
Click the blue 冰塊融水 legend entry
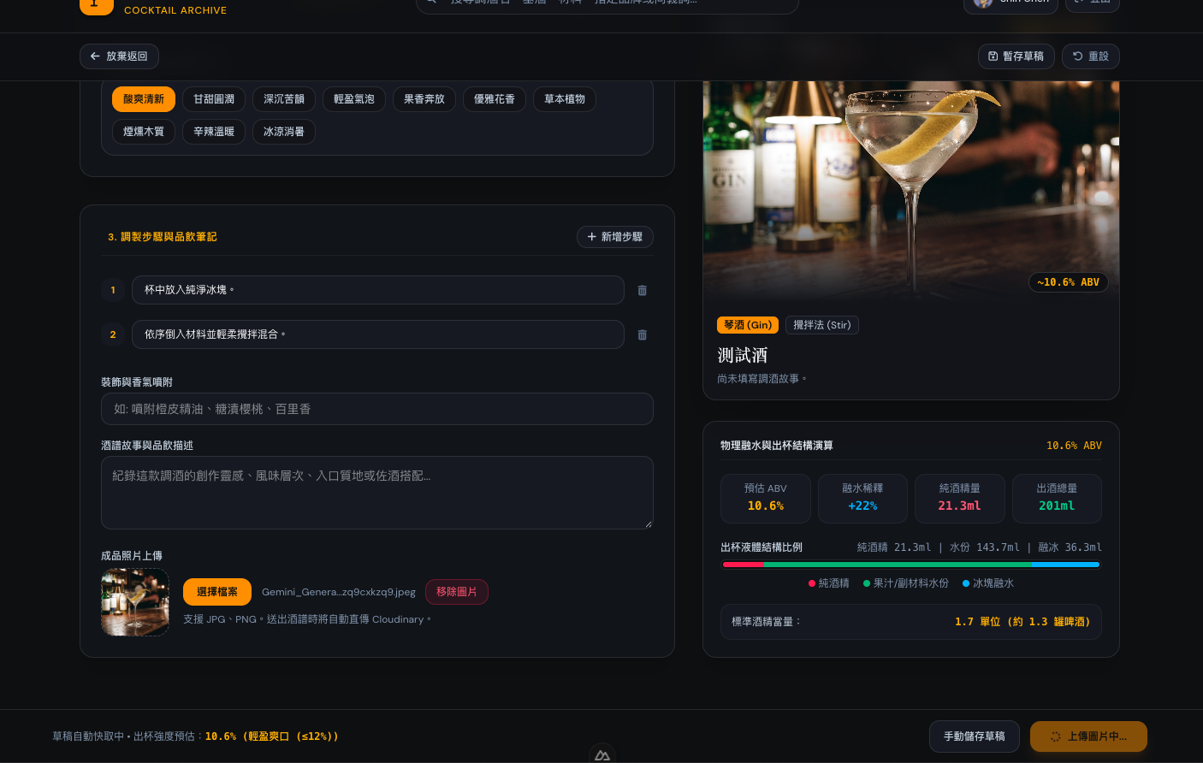click(988, 583)
